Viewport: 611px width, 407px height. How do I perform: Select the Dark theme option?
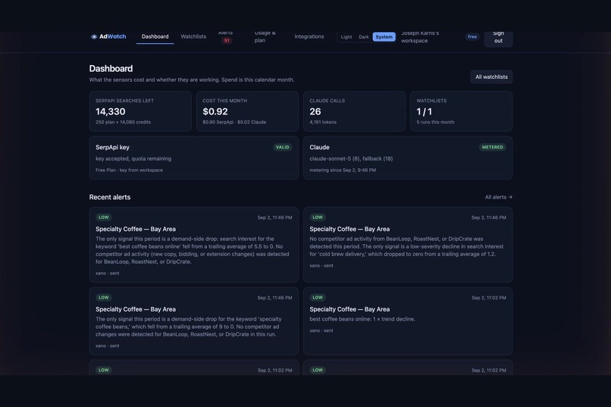(364, 37)
